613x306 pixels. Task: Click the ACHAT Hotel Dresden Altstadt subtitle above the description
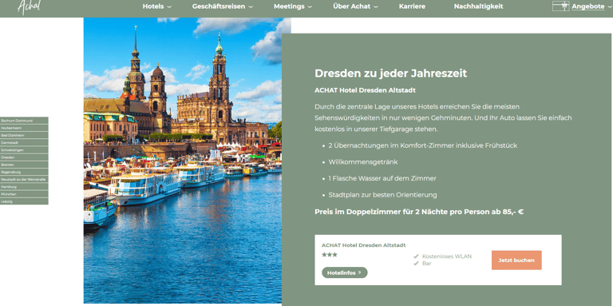pos(365,90)
